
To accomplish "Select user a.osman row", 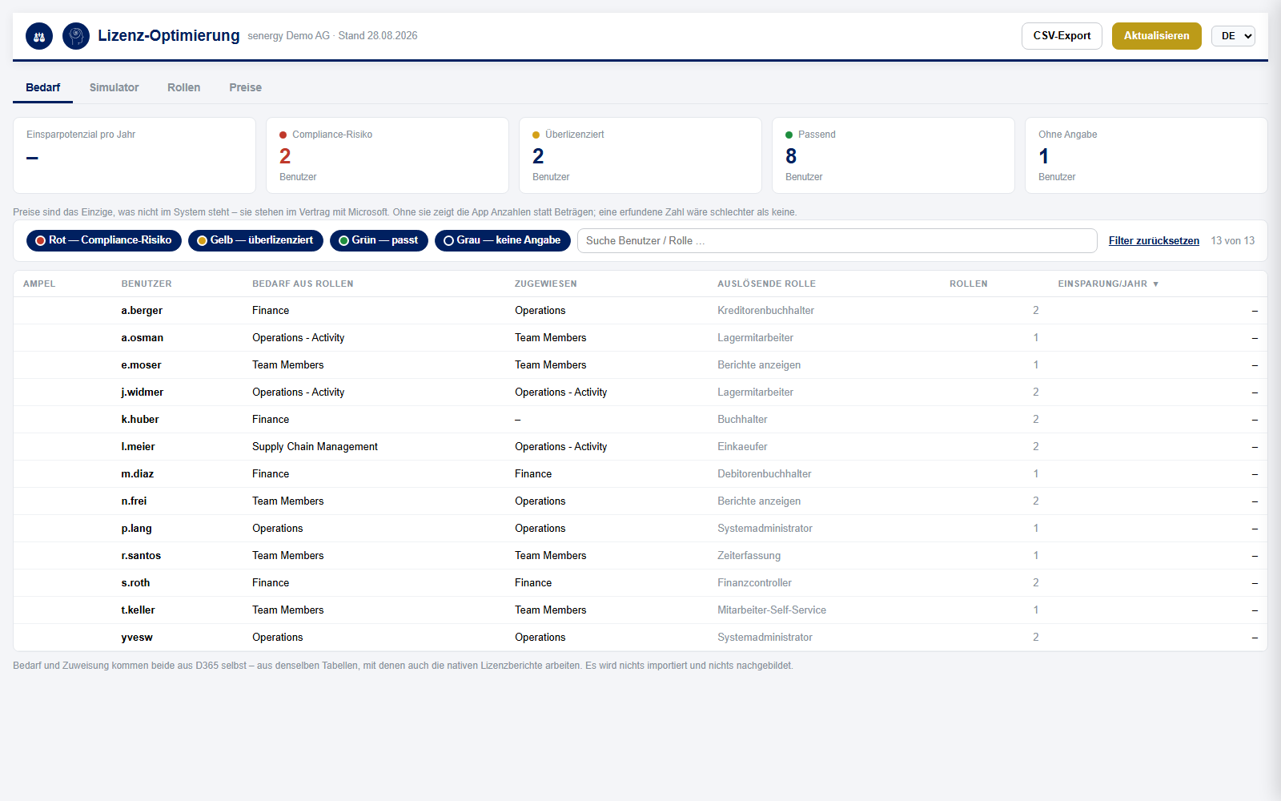I will [640, 338].
